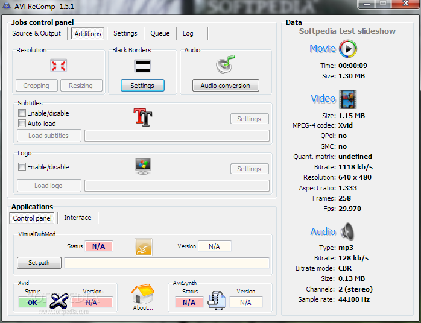The width and height of the screenshot is (421, 323).
Task: Click the Resizing button
Action: tap(81, 86)
